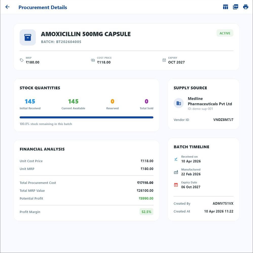Click the Medline Pharmaceuticals Pvt Ltd supplier name
The width and height of the screenshot is (253, 253).
coord(210,101)
